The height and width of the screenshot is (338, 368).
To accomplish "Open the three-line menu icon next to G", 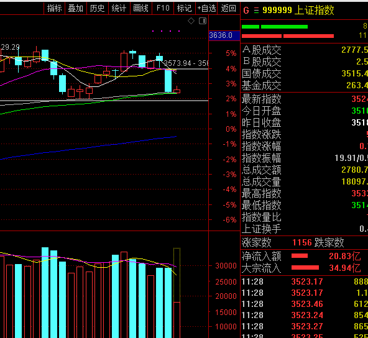I will point(256,11).
